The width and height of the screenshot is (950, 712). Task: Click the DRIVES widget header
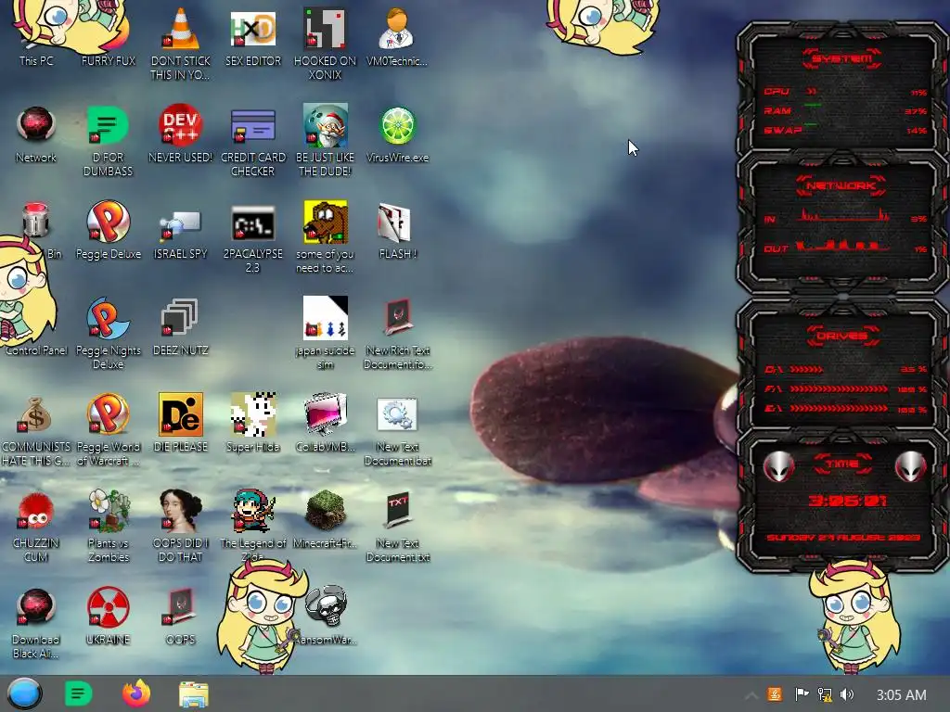[841, 336]
